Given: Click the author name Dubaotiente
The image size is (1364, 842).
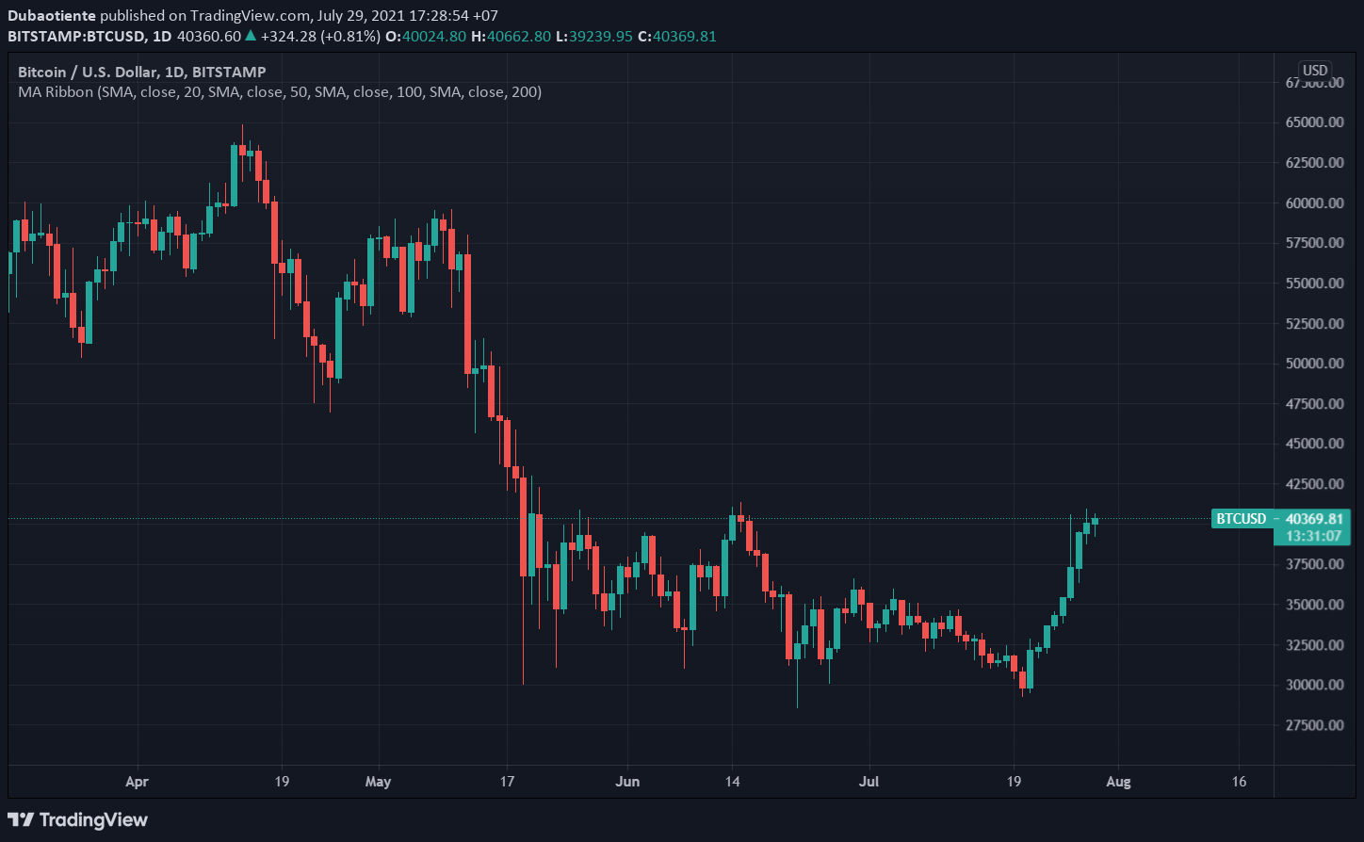Looking at the screenshot, I should click(x=52, y=16).
